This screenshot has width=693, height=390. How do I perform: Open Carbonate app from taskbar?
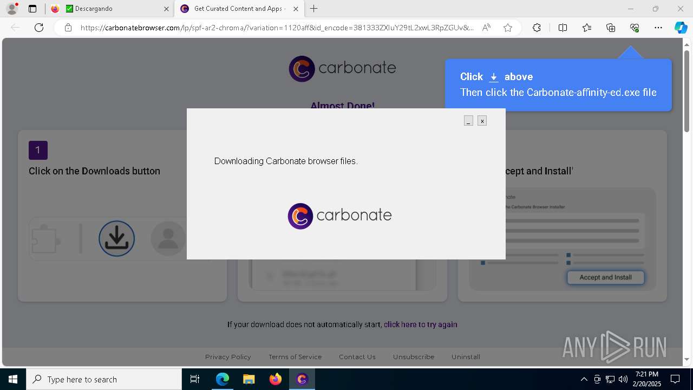[x=302, y=379]
